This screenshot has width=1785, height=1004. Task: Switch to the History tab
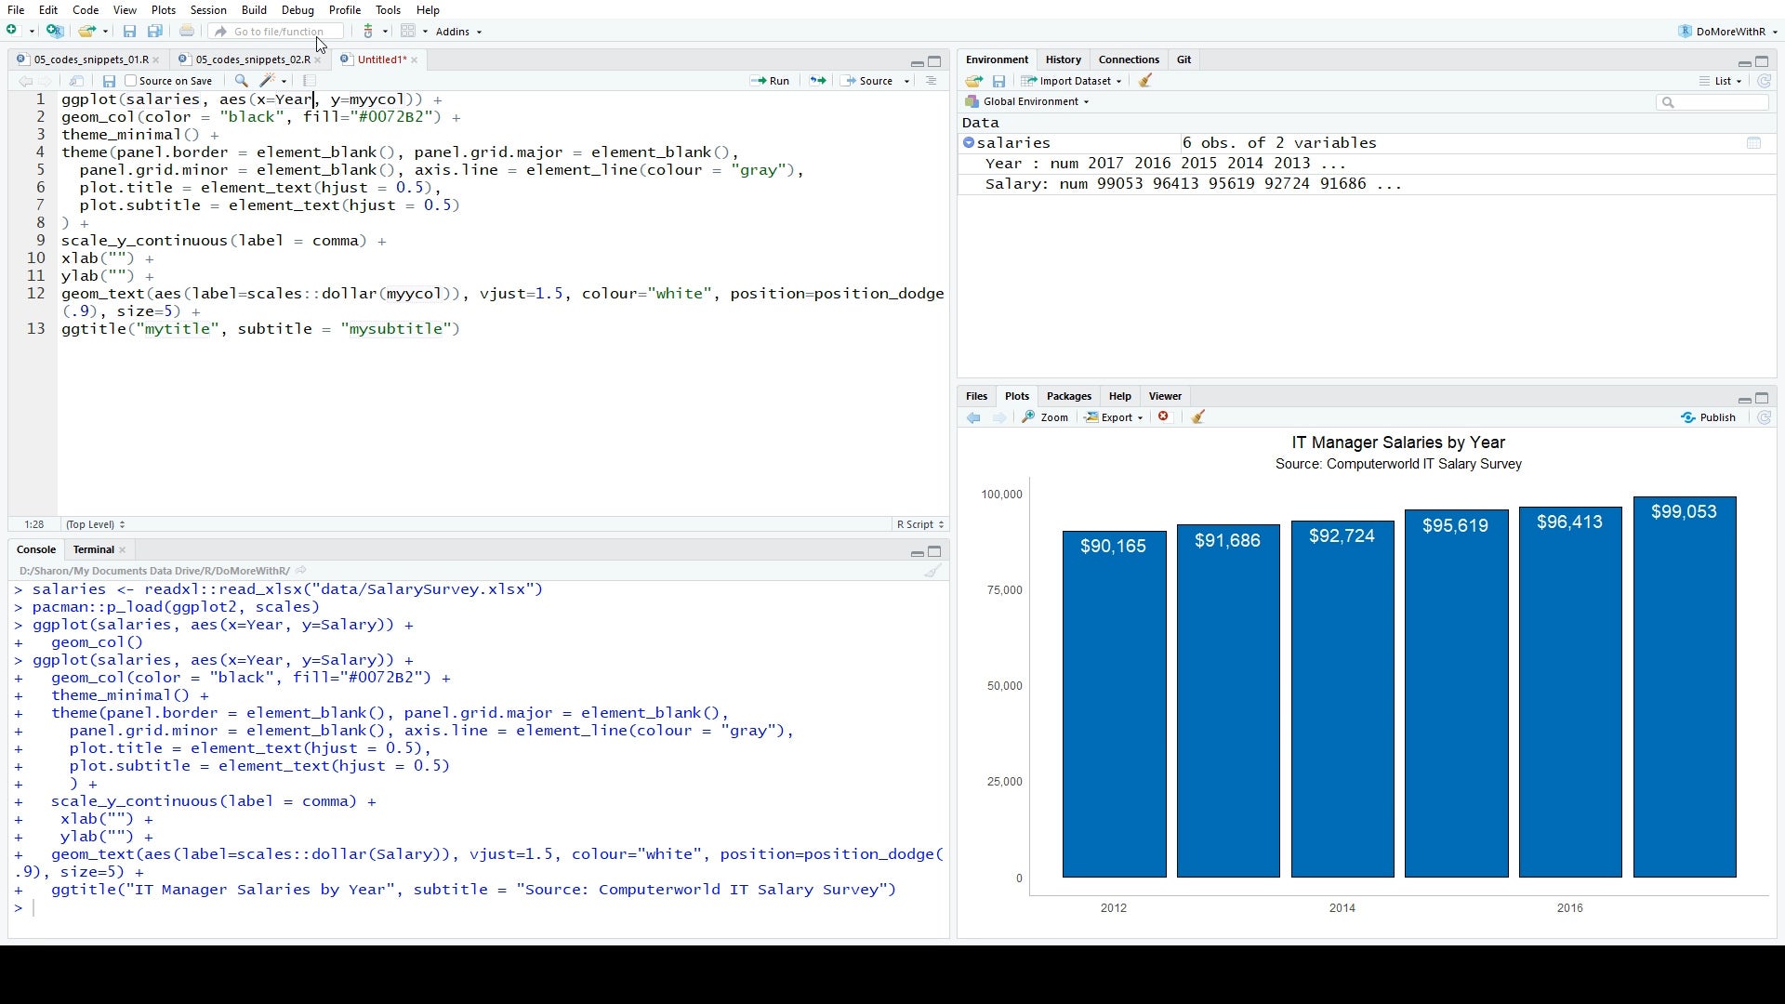1063,59
